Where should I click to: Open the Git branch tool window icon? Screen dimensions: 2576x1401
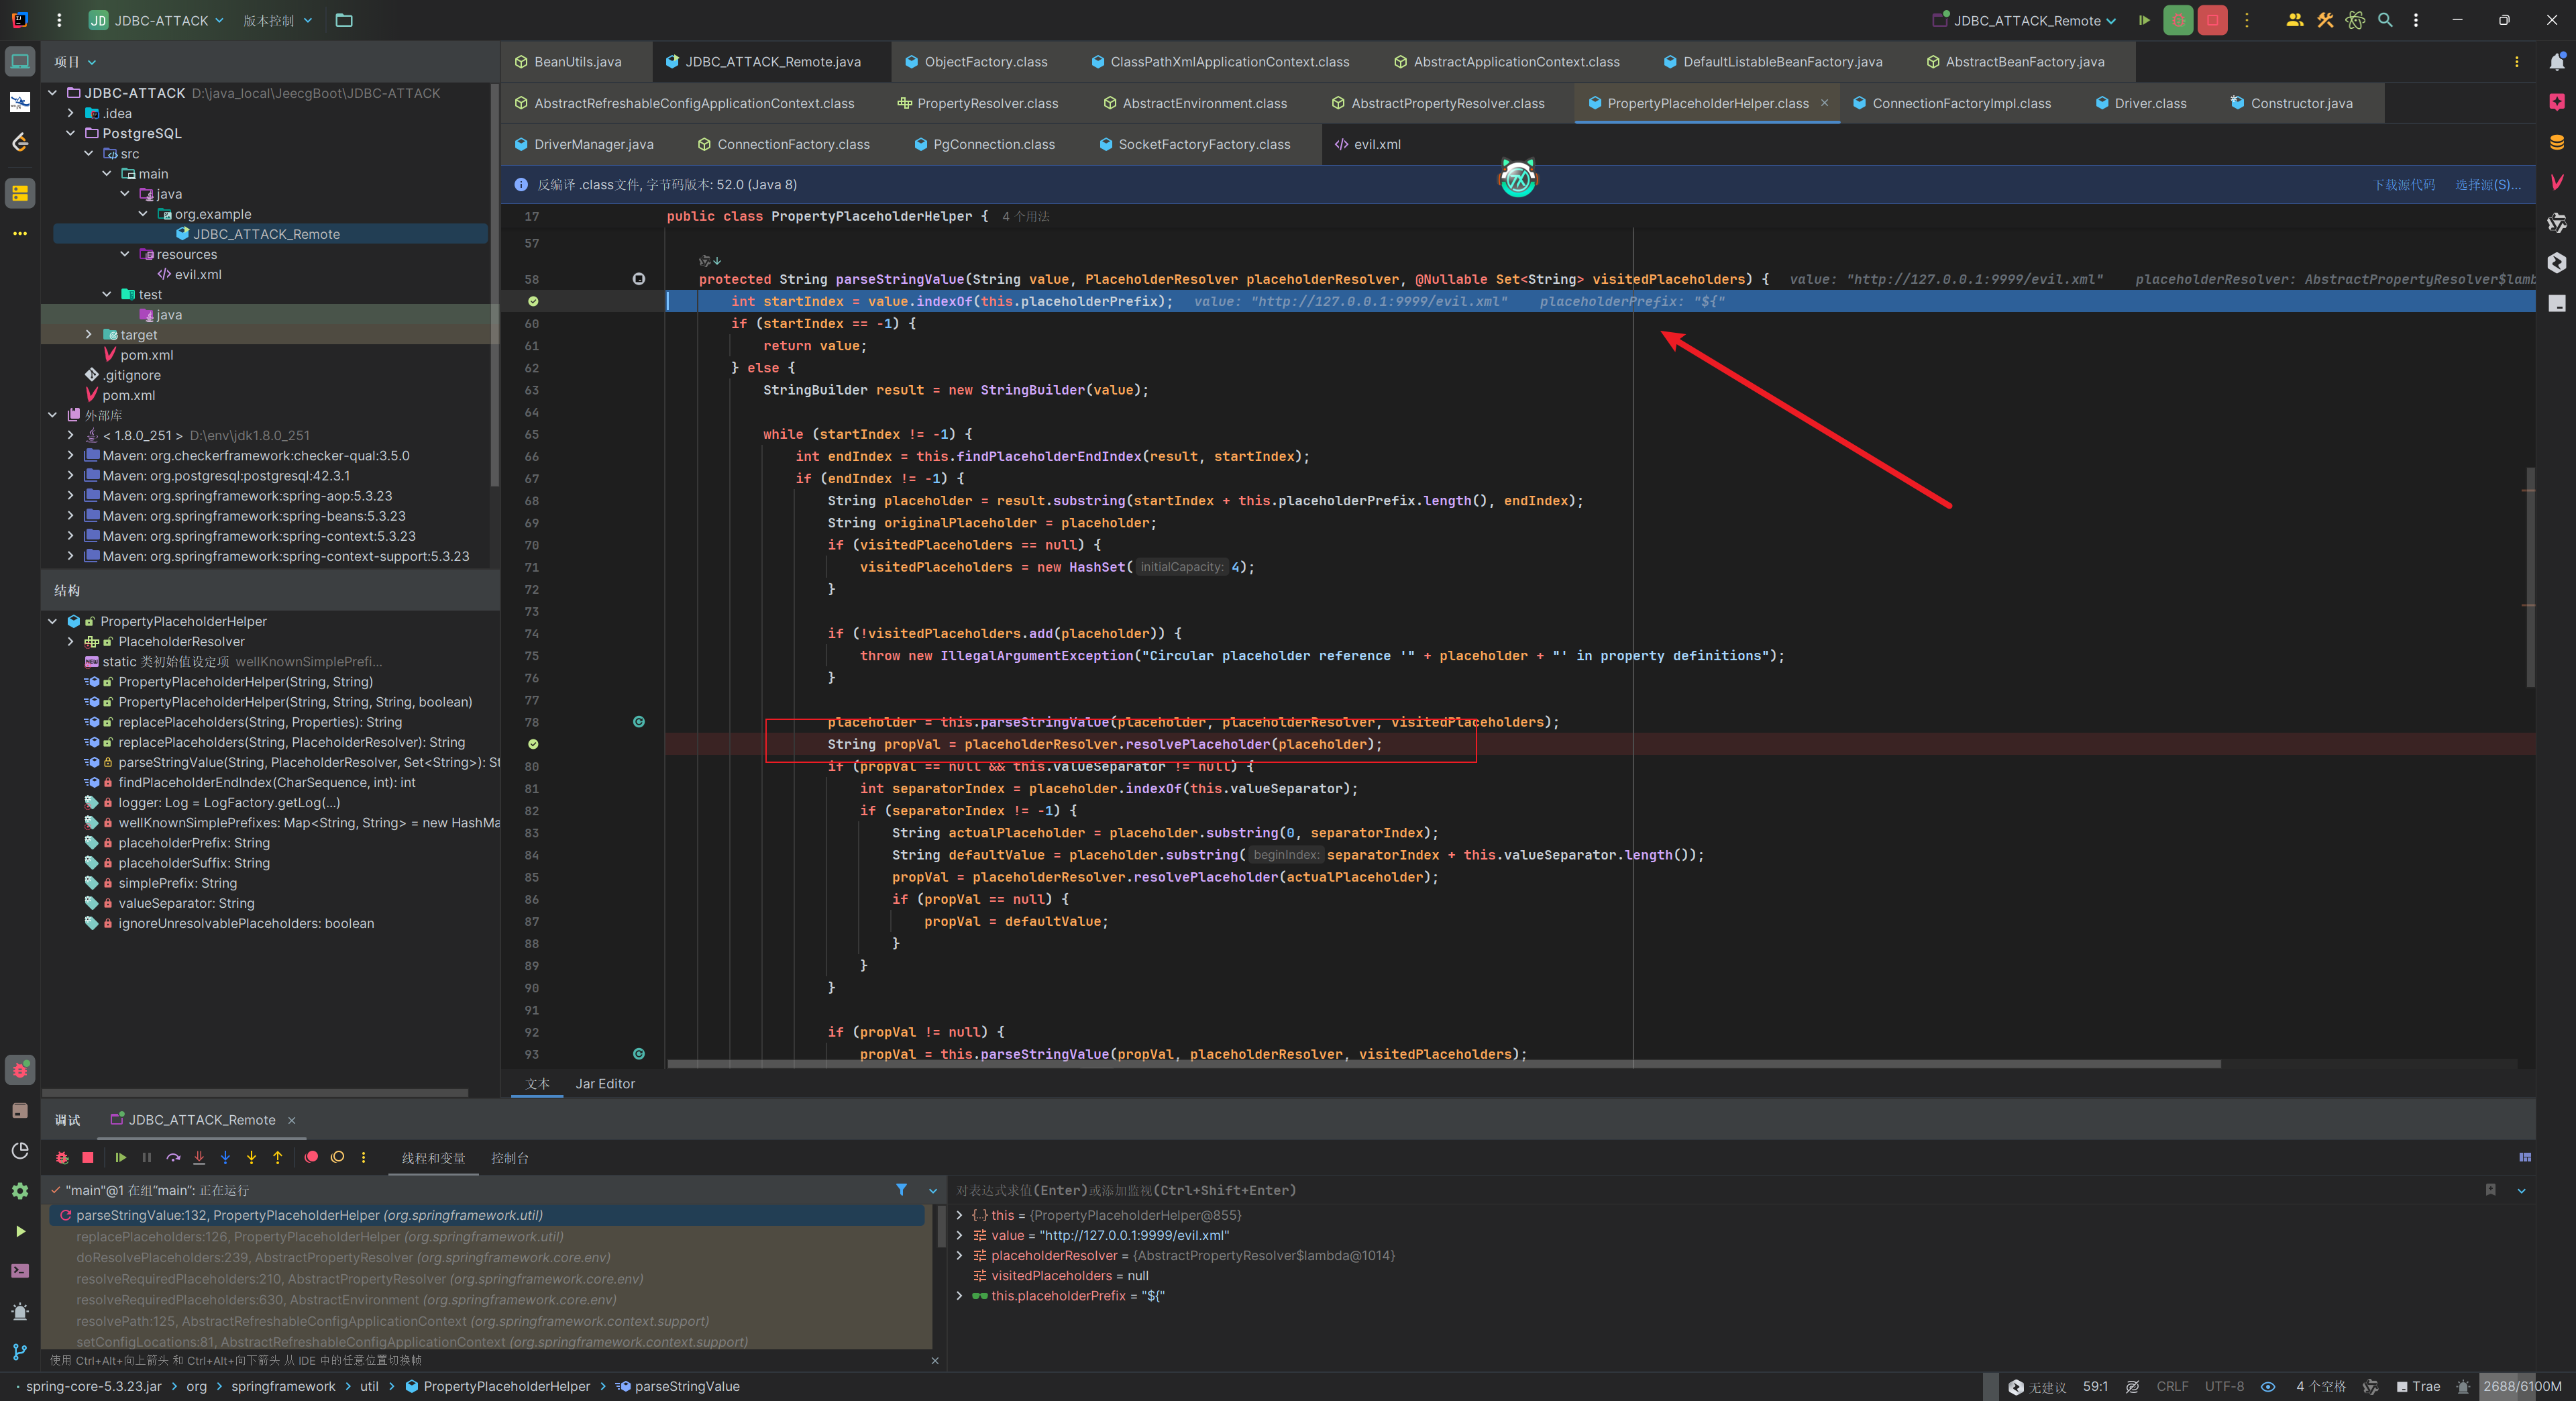pos(19,1351)
